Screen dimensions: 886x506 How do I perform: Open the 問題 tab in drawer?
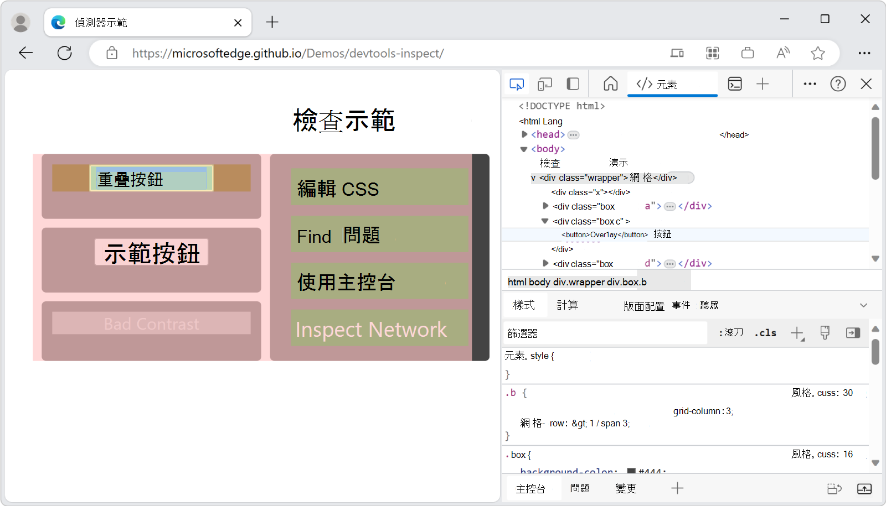tap(580, 488)
